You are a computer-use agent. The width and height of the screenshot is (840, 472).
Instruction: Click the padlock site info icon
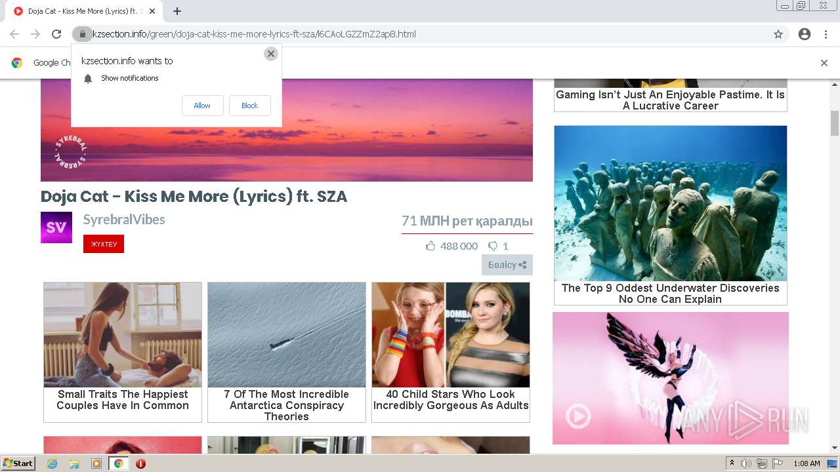point(82,34)
